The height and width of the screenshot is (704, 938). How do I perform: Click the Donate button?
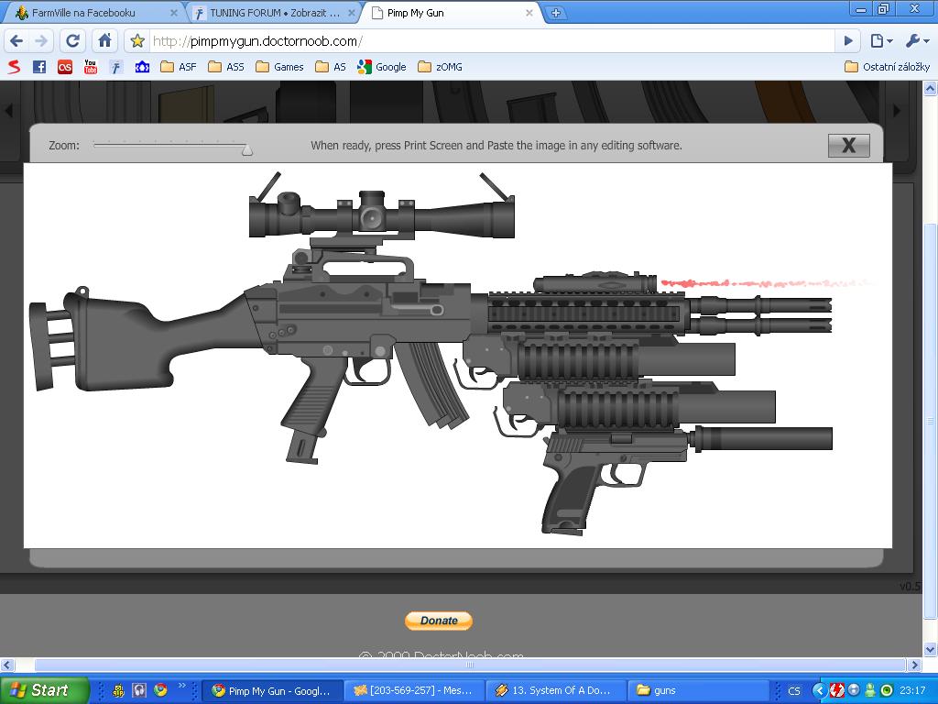pos(438,621)
